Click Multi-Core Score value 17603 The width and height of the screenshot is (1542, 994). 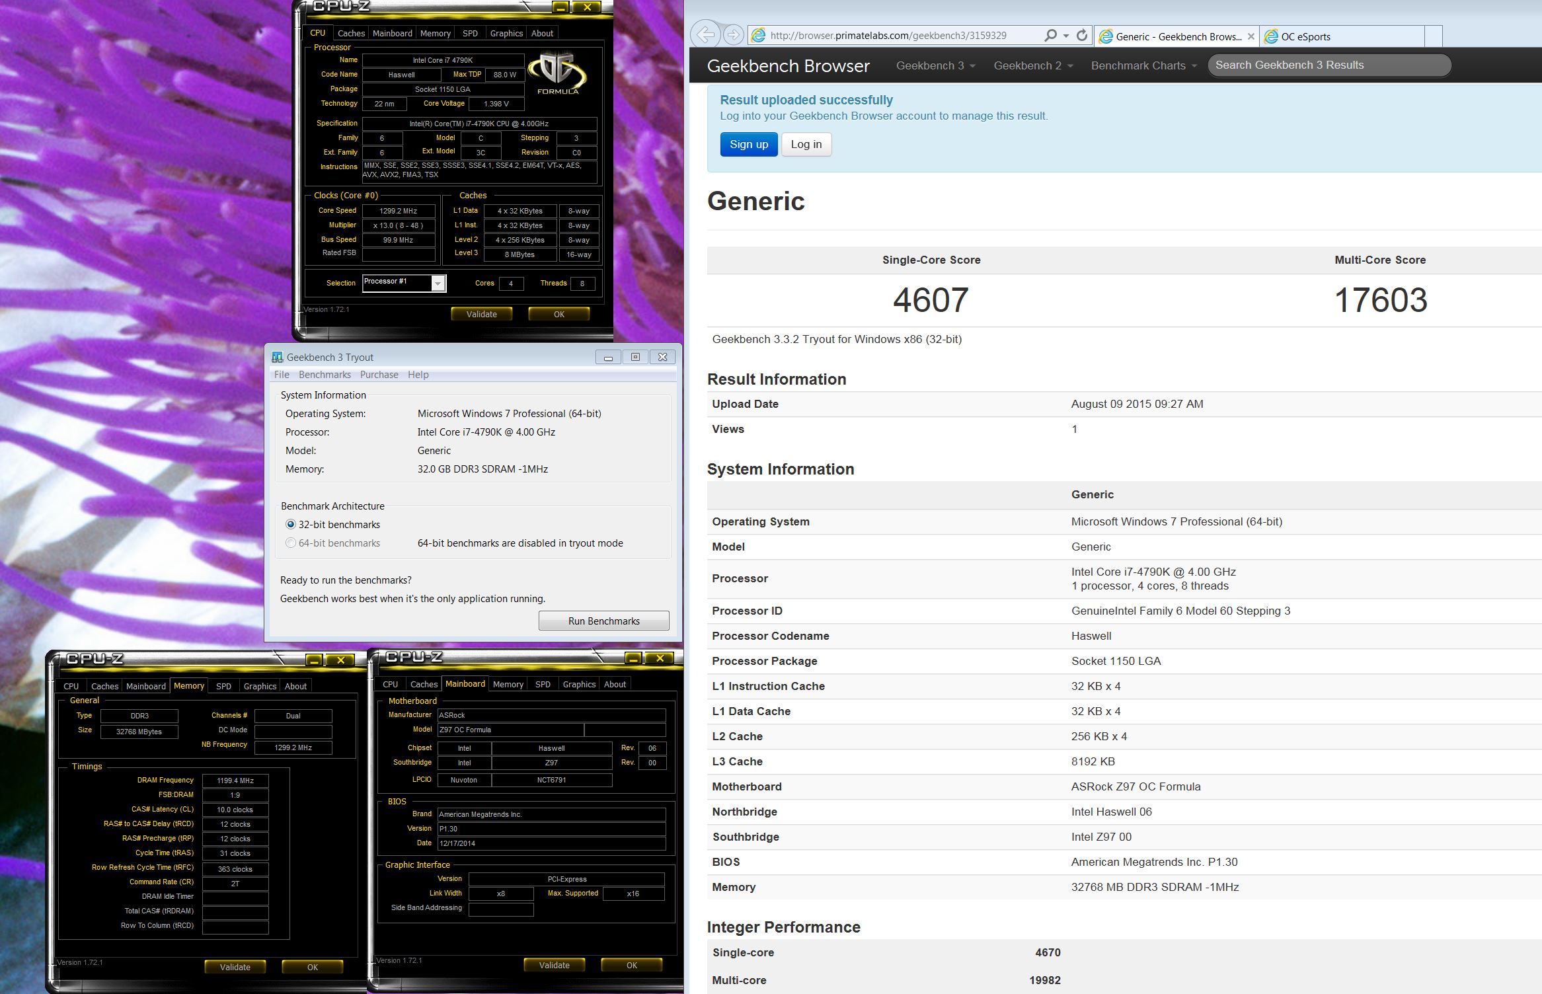coord(1381,299)
